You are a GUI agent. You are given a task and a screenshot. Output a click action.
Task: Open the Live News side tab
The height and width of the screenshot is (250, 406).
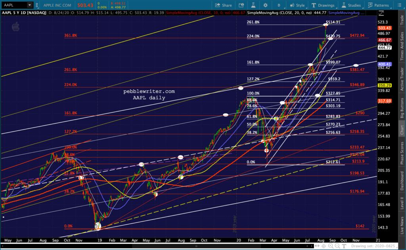(402, 225)
